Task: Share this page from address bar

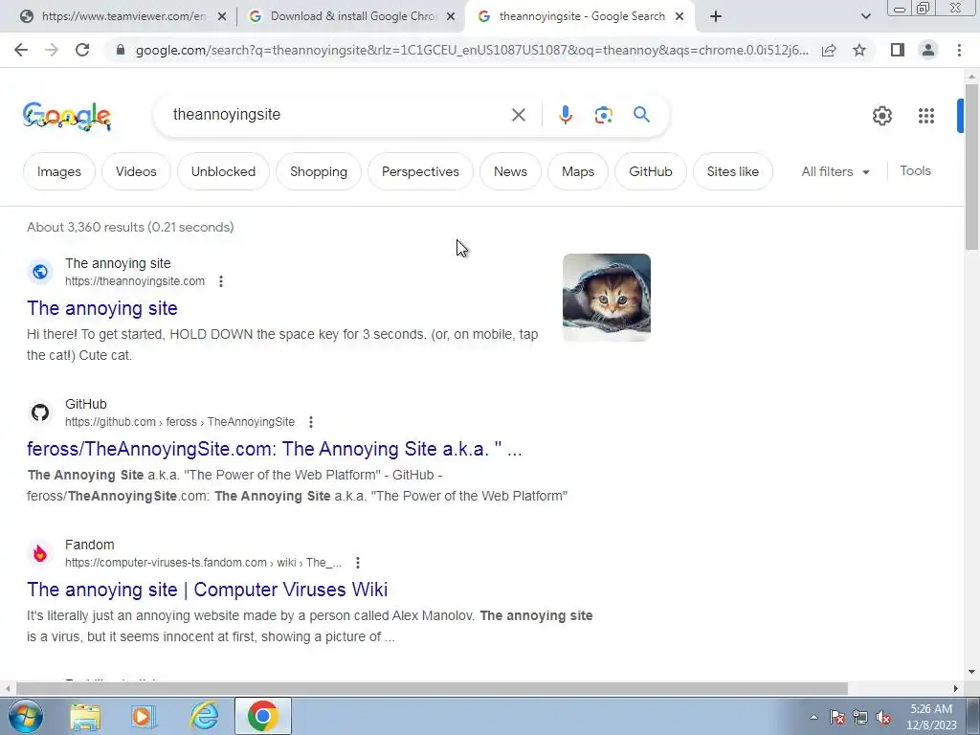Action: click(829, 50)
